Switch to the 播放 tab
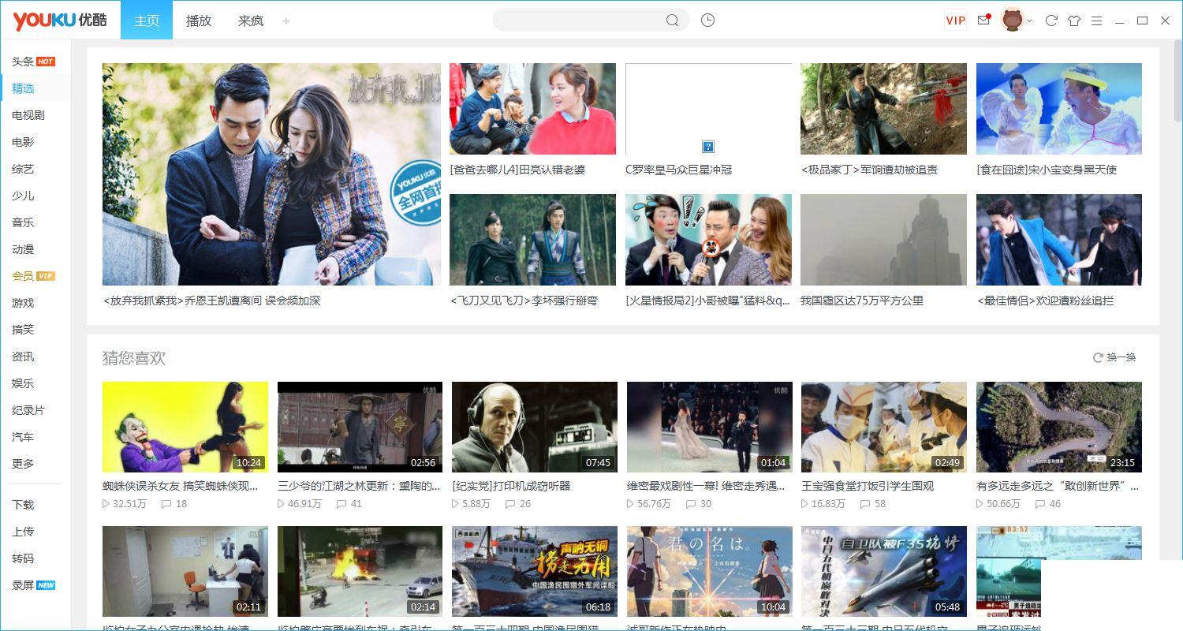This screenshot has height=631, width=1183. [x=199, y=21]
